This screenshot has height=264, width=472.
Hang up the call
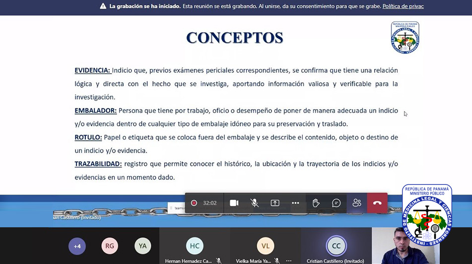click(377, 203)
